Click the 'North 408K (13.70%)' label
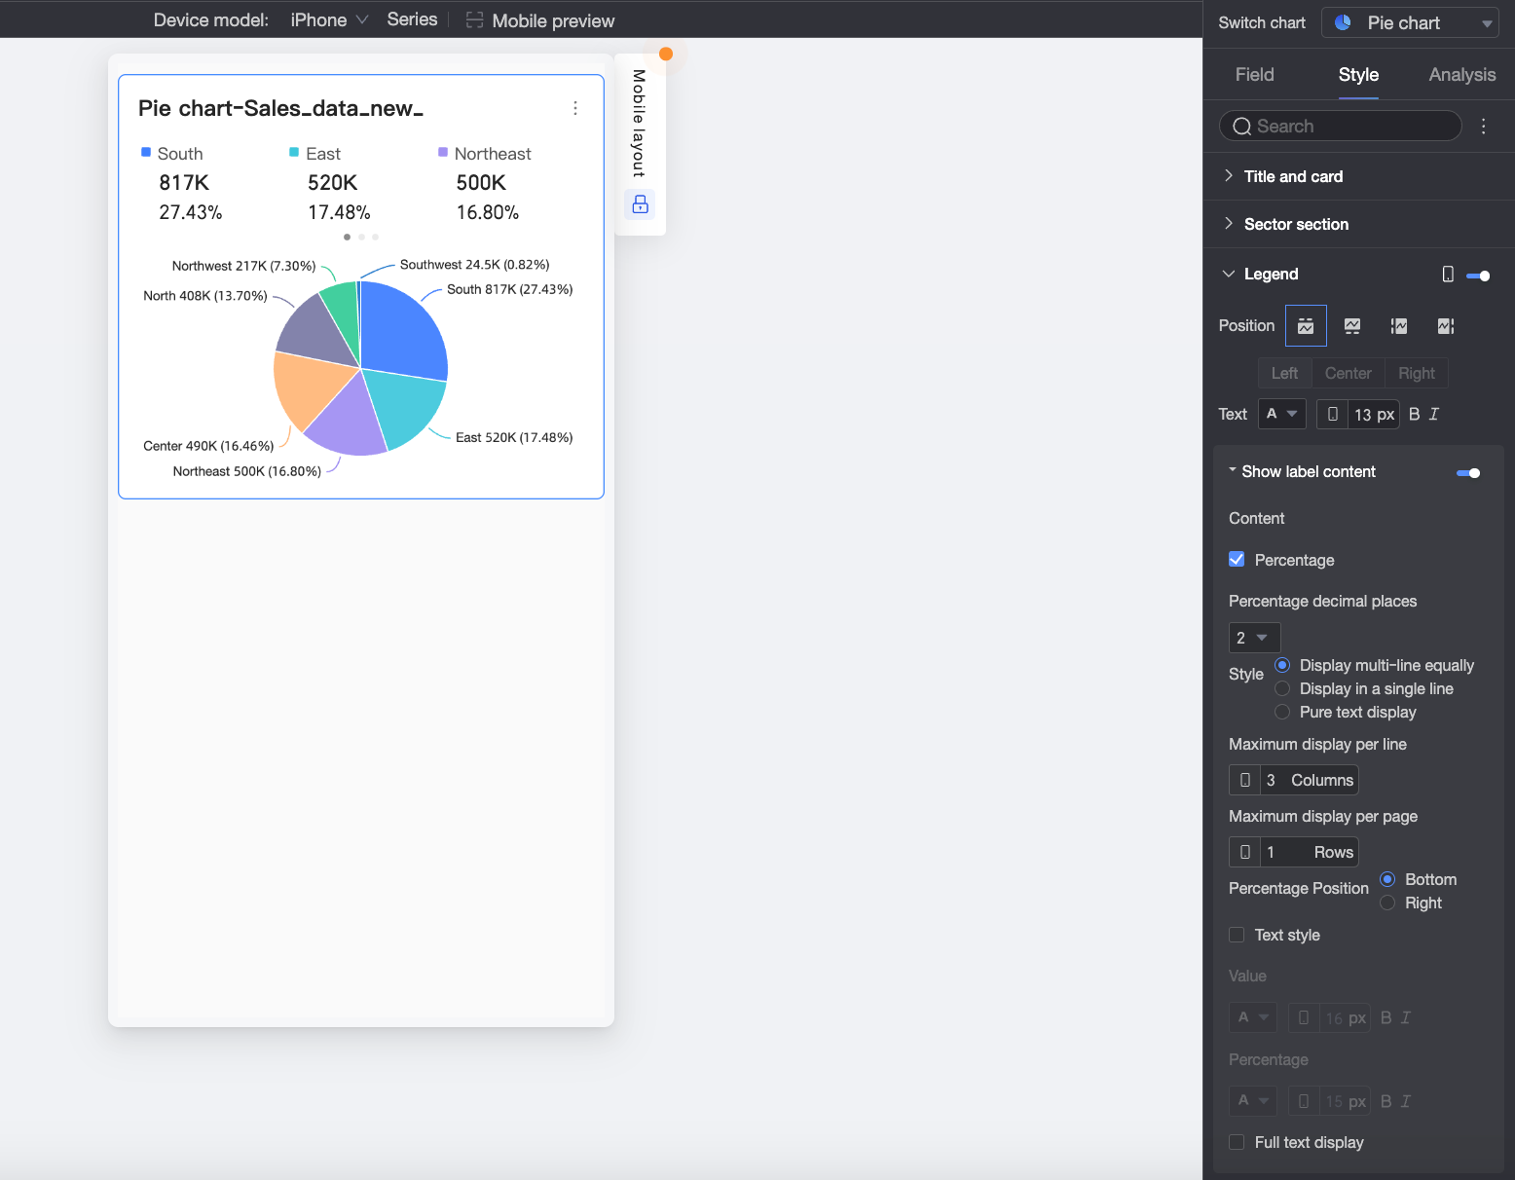Image resolution: width=1515 pixels, height=1180 pixels. pyautogui.click(x=204, y=296)
